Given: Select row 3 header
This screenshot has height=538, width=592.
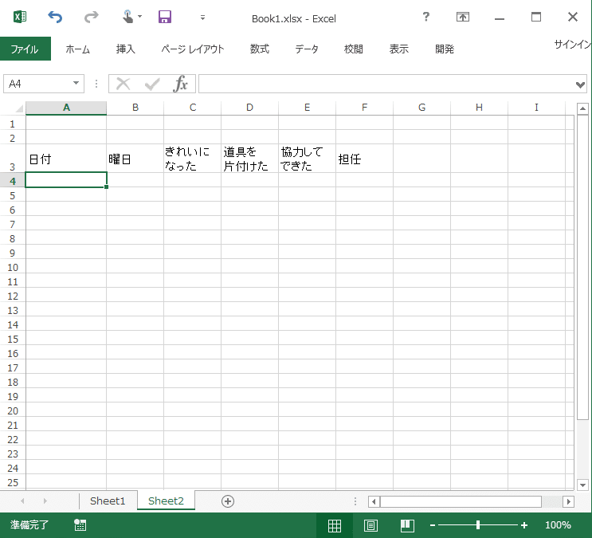Looking at the screenshot, I should tap(13, 159).
